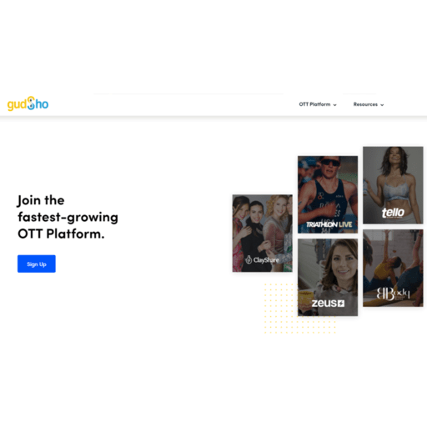Click the ClayShare circular pottery icon
This screenshot has height=427, width=427.
(249, 259)
